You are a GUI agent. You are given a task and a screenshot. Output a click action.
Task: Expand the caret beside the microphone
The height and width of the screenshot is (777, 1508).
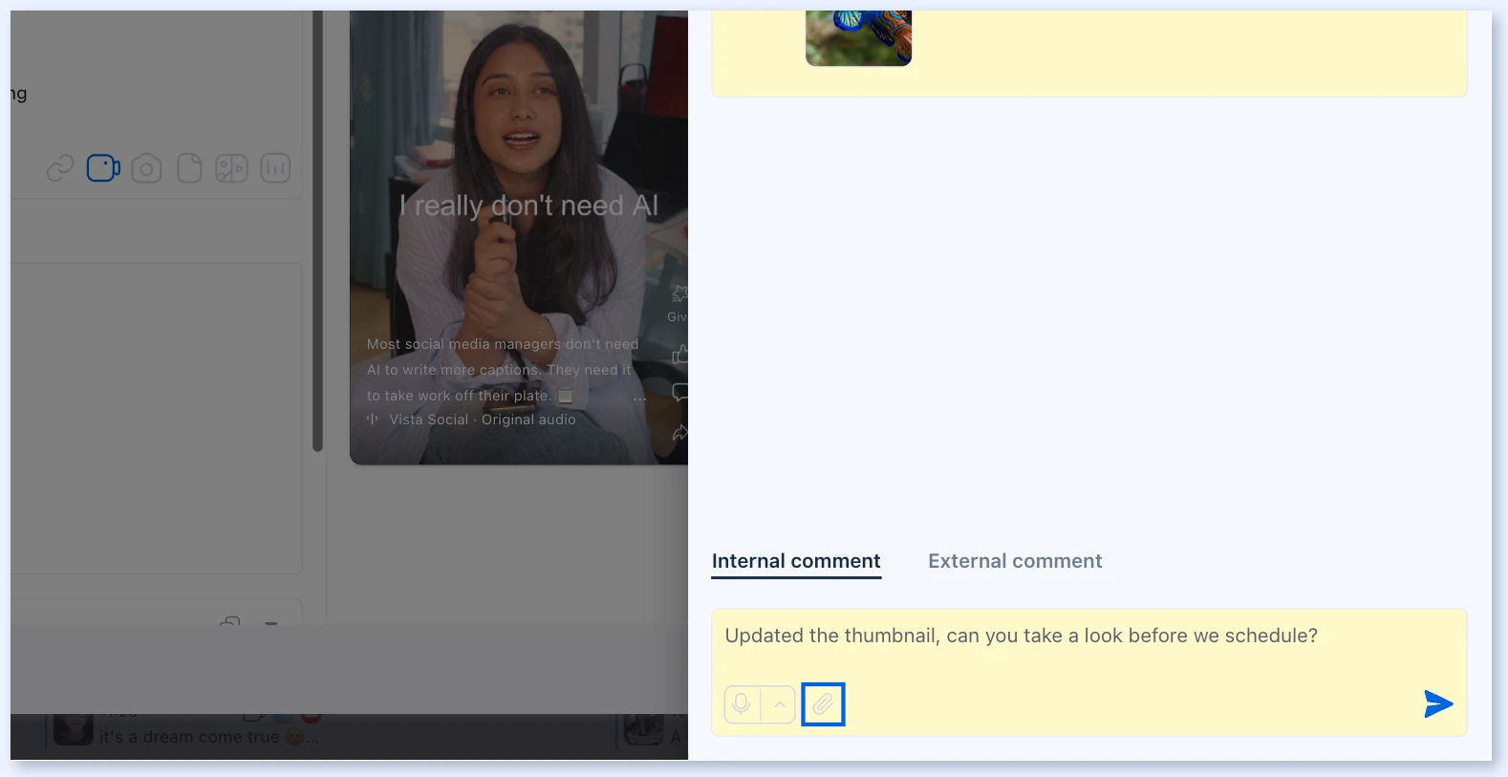[779, 705]
